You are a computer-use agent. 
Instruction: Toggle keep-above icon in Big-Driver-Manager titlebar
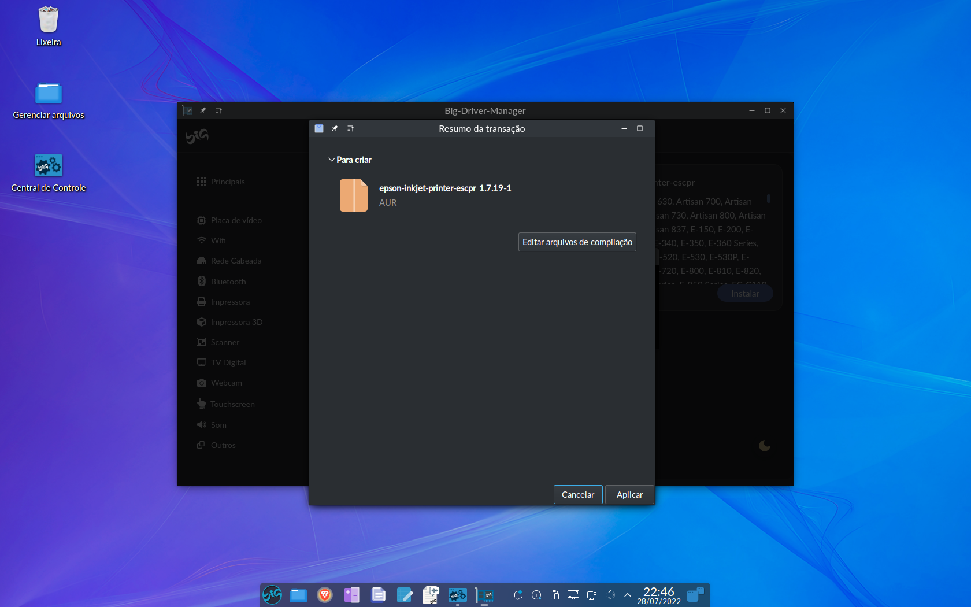[218, 110]
